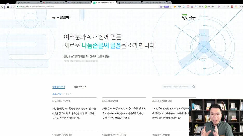Close the 서체써보기 tab
Screen dimensions: 243x136
coord(63,3)
